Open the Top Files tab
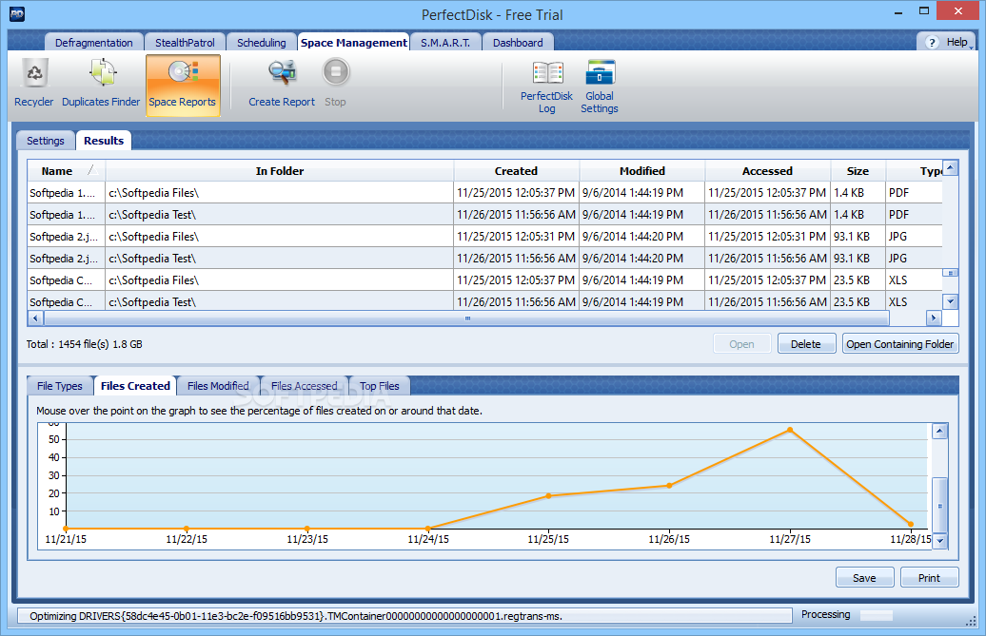Viewport: 986px width, 636px height. tap(379, 385)
